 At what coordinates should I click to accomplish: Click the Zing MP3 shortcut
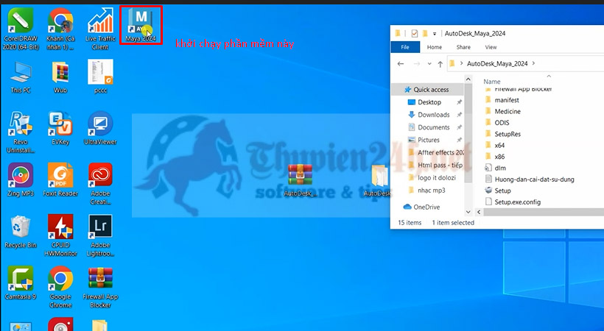click(x=21, y=178)
